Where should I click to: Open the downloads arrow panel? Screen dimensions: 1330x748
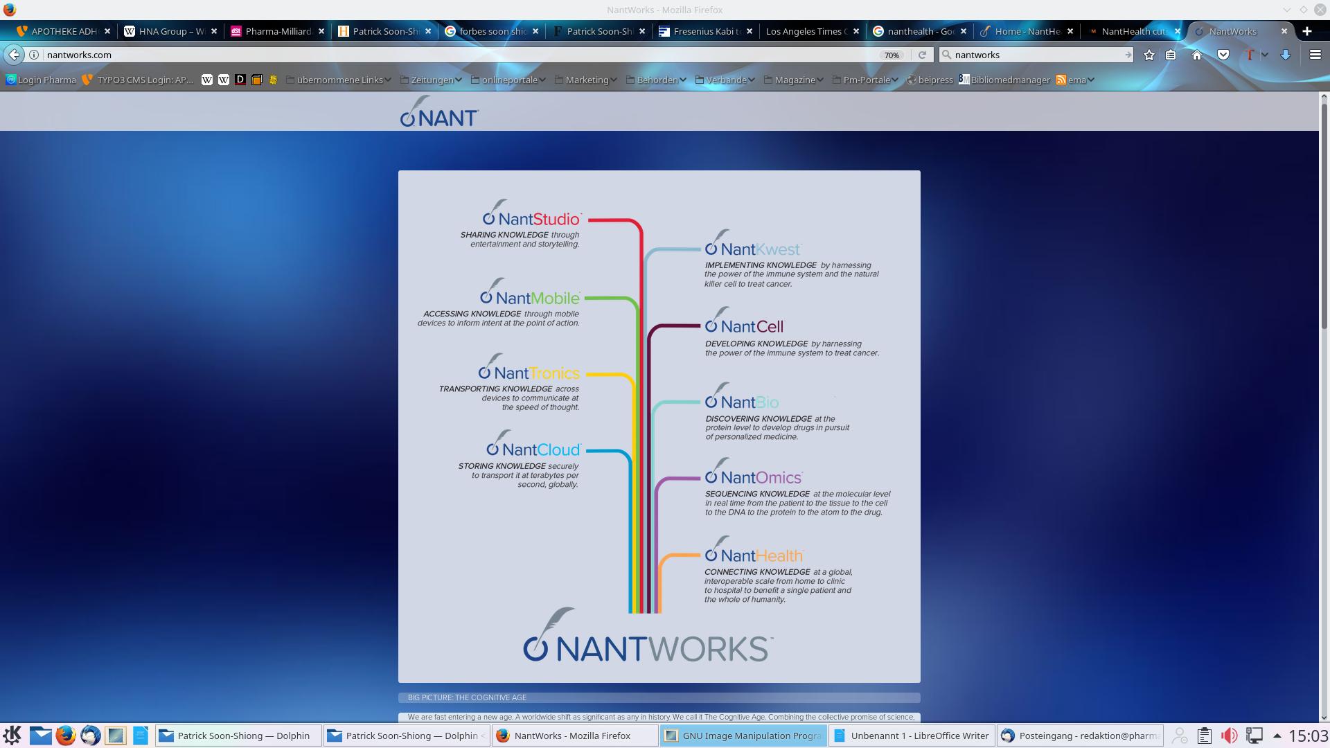point(1286,55)
